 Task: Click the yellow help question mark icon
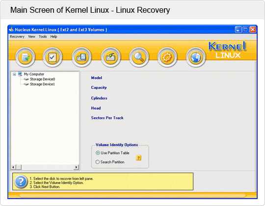pyautogui.click(x=138, y=158)
